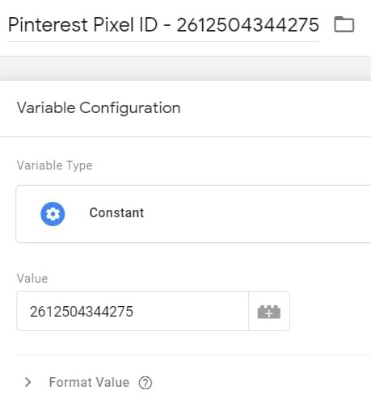Click the gray band below the title
This screenshot has width=371, height=403.
185,69
